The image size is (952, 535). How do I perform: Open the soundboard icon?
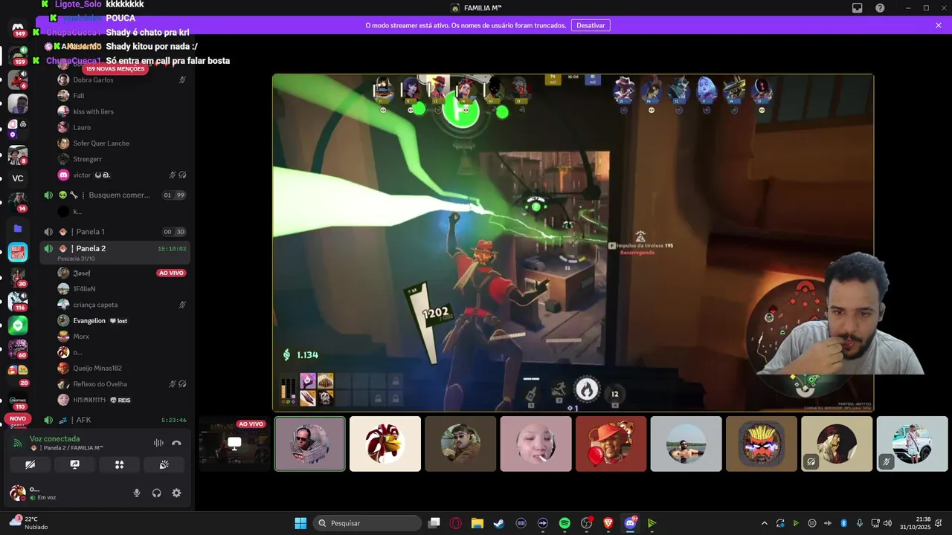(164, 464)
